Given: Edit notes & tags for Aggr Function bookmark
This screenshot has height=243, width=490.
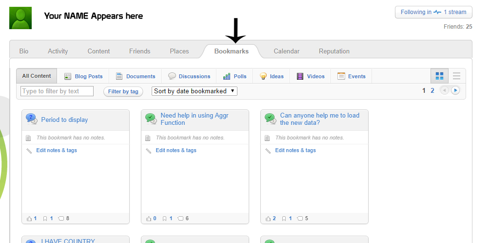Looking at the screenshot, I should (x=176, y=150).
